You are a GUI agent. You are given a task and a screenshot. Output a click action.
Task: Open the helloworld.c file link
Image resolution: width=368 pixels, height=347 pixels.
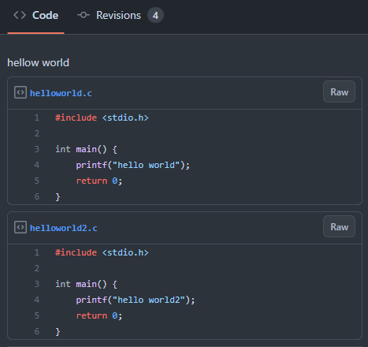coord(61,93)
